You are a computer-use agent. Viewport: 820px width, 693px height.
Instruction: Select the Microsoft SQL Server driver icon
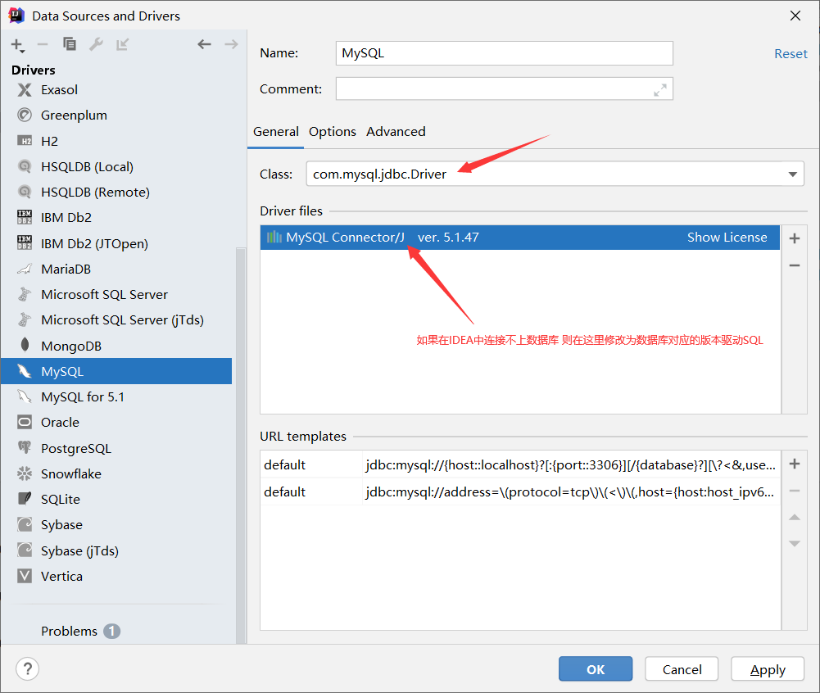(25, 294)
